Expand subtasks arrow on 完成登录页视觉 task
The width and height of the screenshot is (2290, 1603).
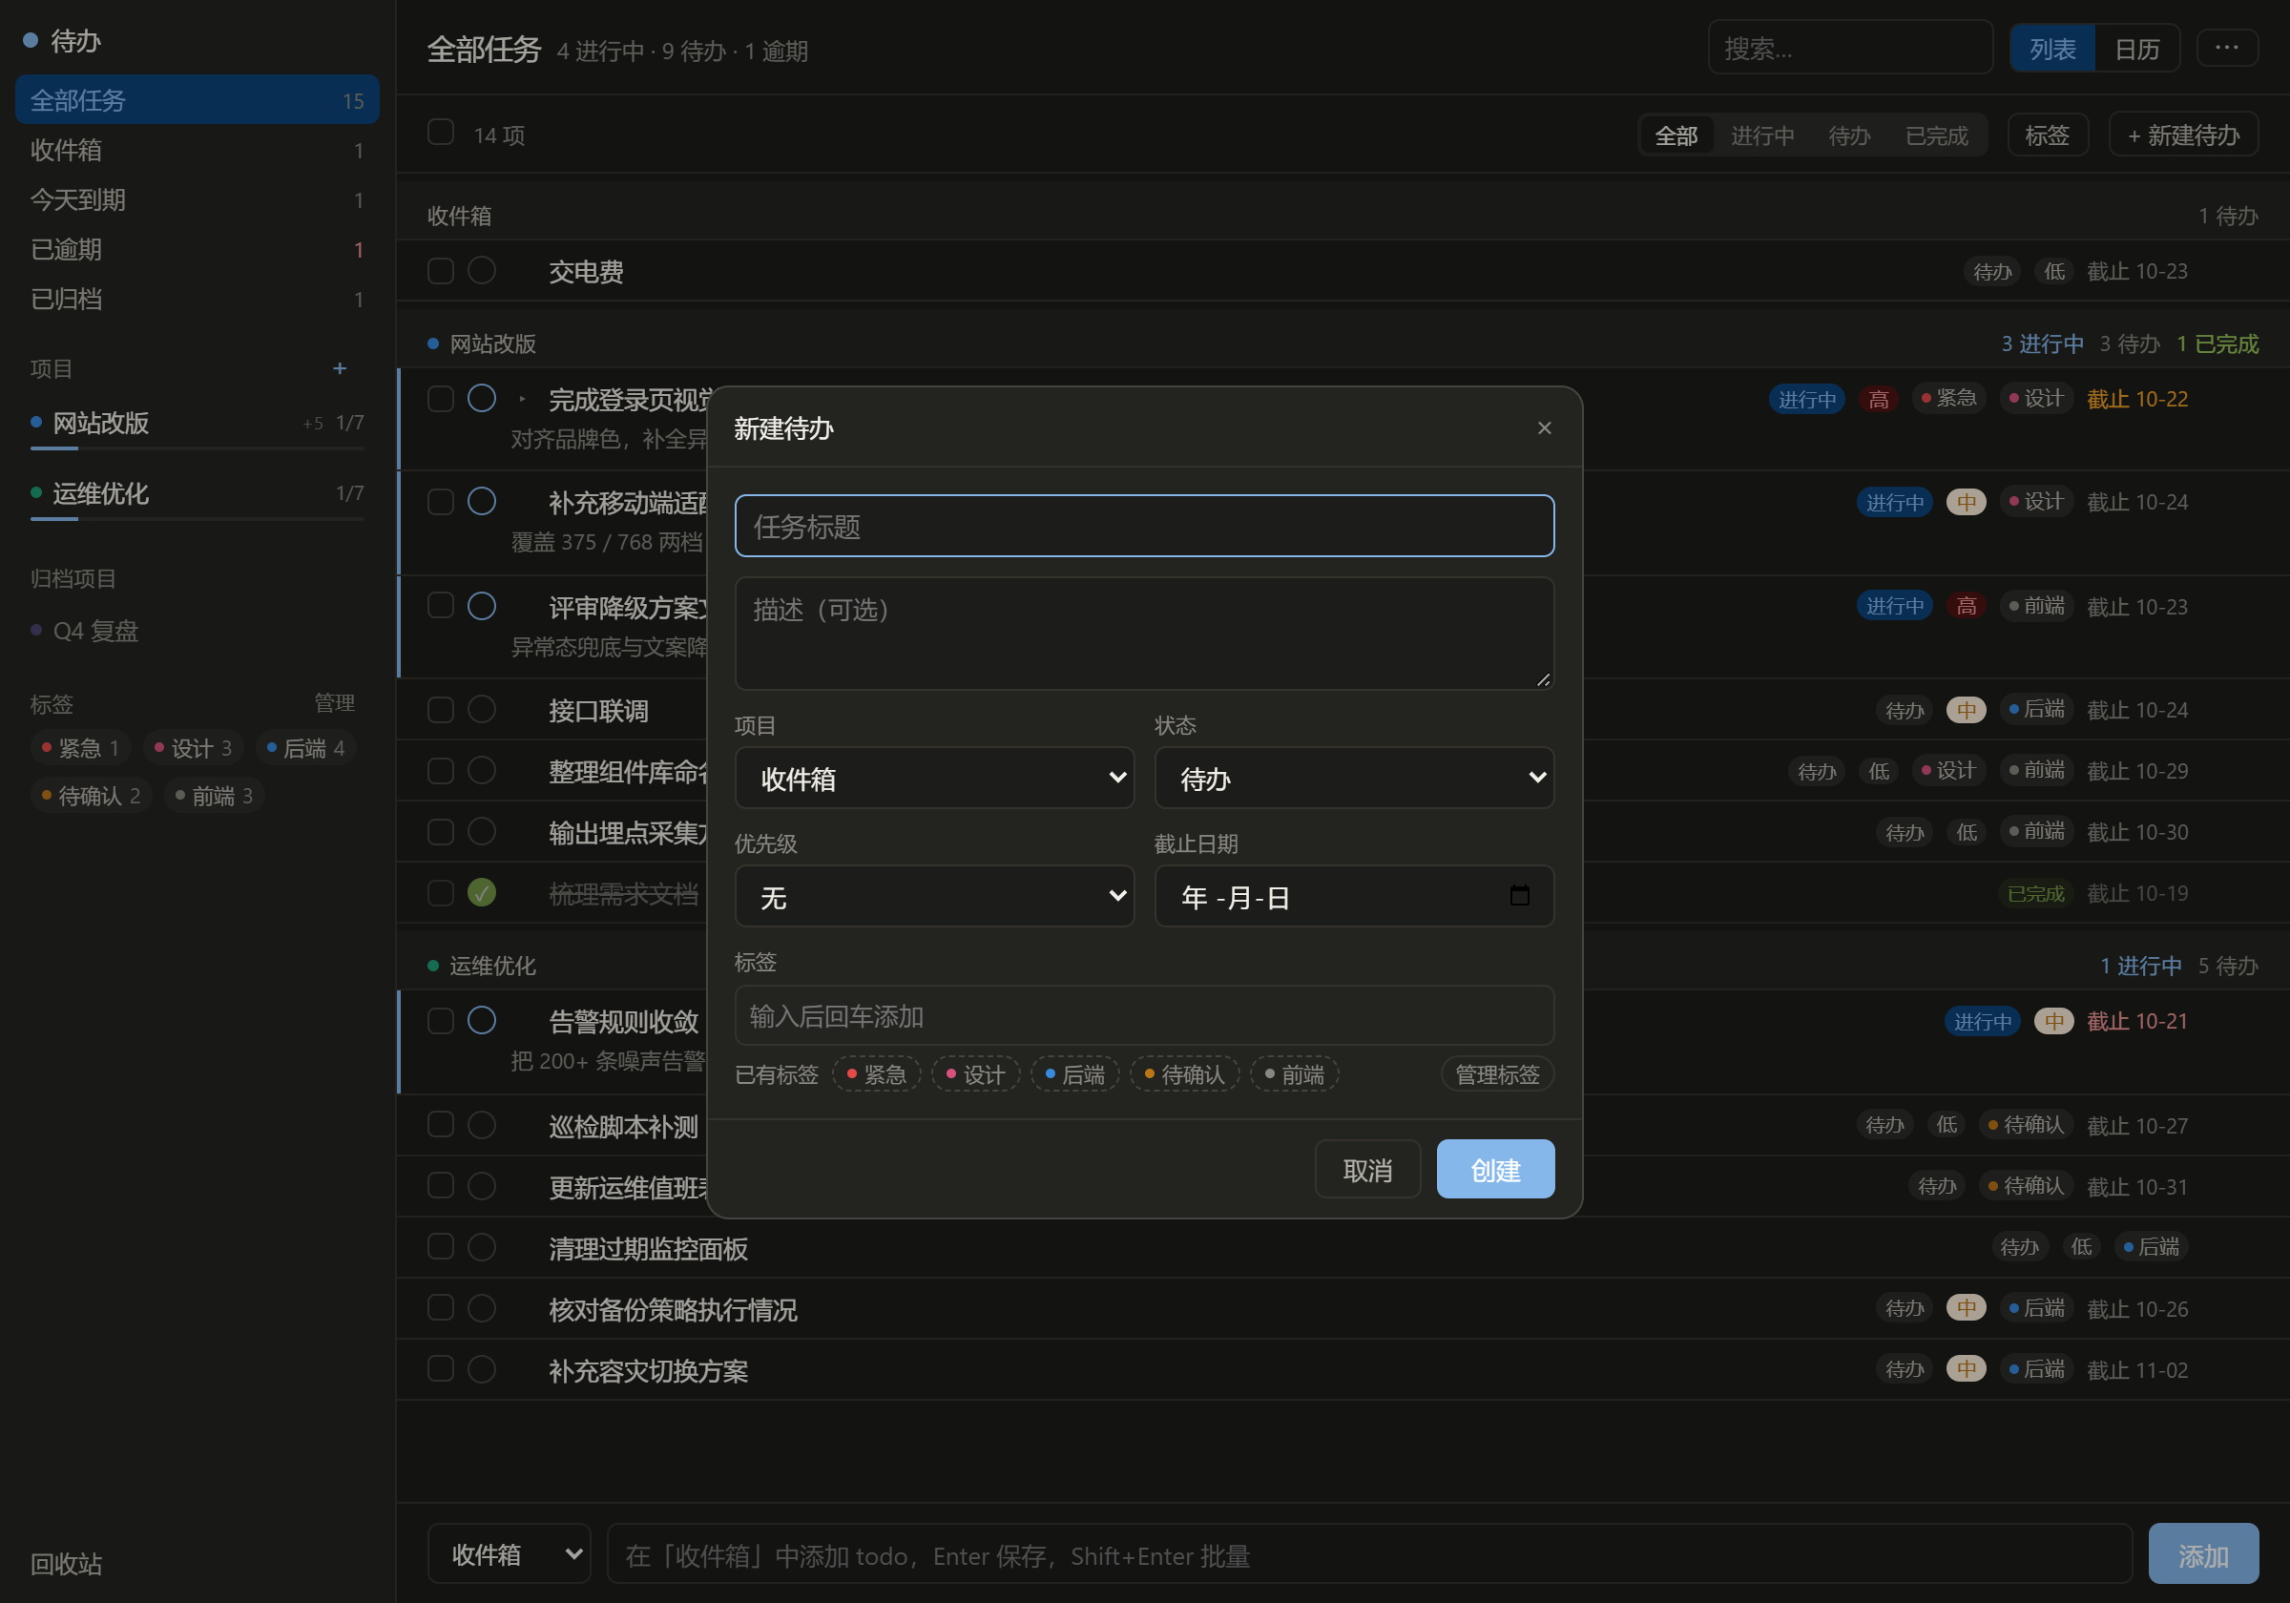point(523,399)
